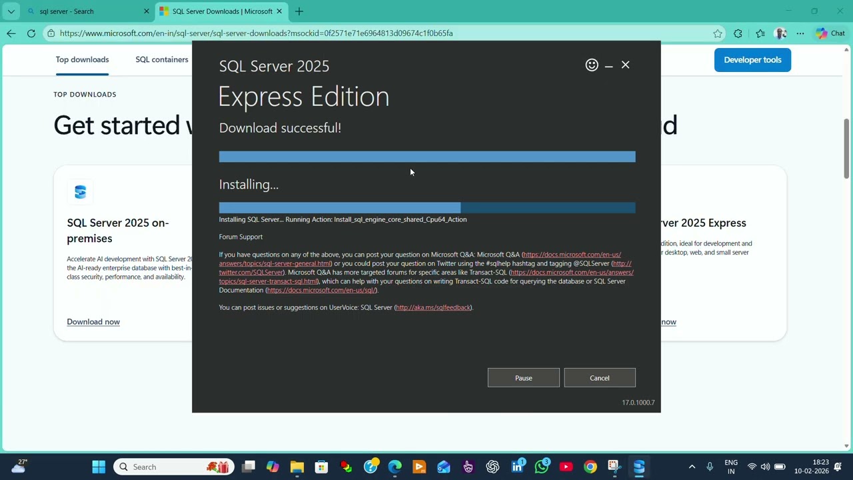Pause the SQL Server installation

(x=523, y=378)
